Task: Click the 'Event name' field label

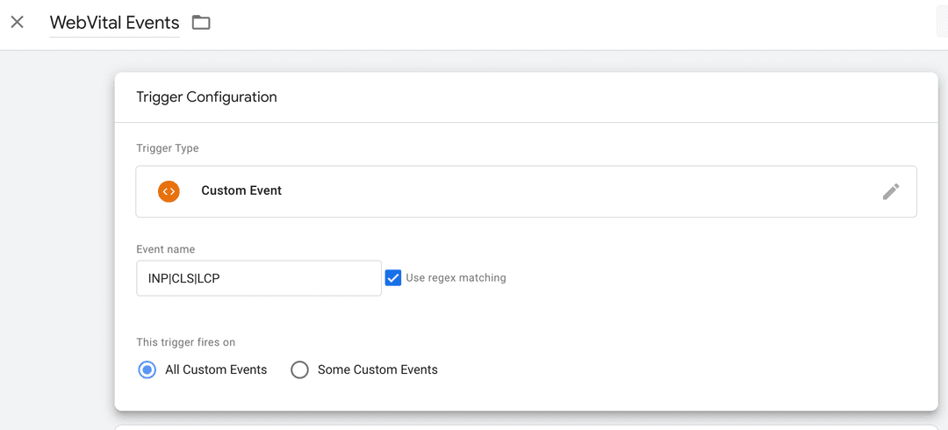Action: click(166, 249)
